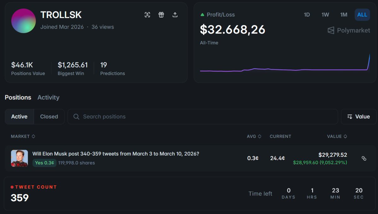Click the Joined Mar 2026 text
378x214 pixels.
pyautogui.click(x=62, y=27)
